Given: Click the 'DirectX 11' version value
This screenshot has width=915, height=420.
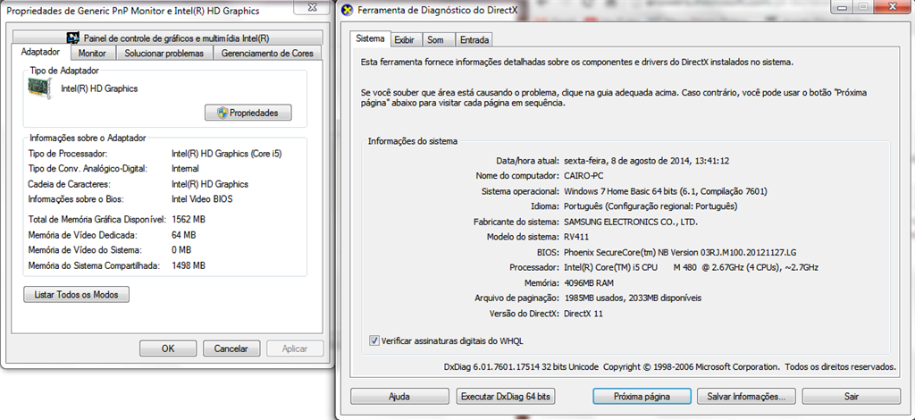Looking at the screenshot, I should (583, 314).
